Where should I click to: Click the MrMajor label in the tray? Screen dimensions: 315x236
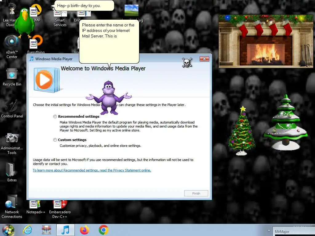[x=282, y=232]
